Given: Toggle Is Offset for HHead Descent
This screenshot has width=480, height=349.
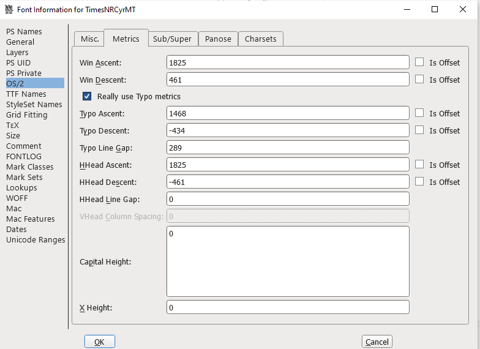Looking at the screenshot, I should [419, 181].
